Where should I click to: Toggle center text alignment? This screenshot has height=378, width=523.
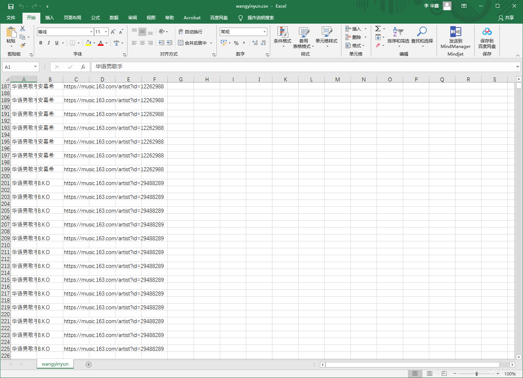(x=142, y=43)
